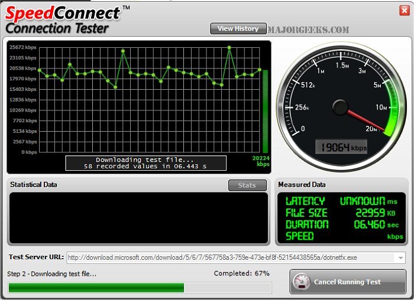The width and height of the screenshot is (414, 300).
Task: Click the grayed Stats button
Action: tap(247, 185)
